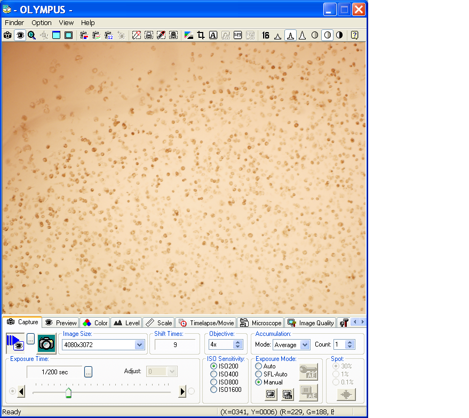Click the right arrow to increase exposure time
The width and height of the screenshot is (469, 418).
(182, 392)
